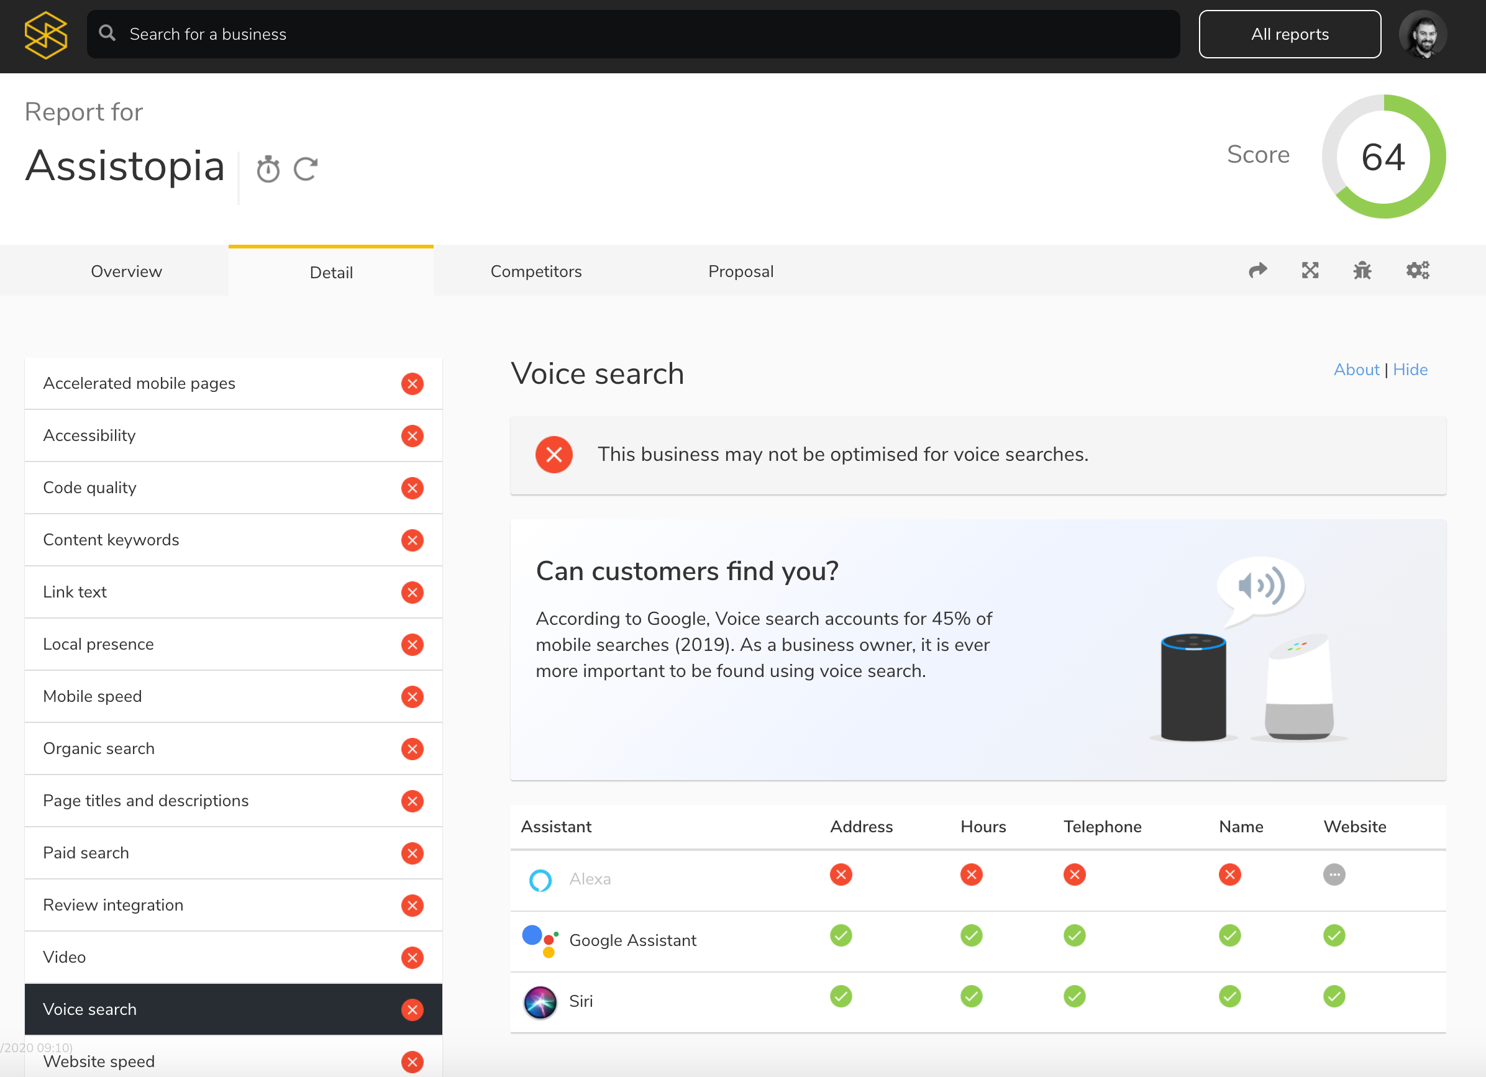Click the fullscreen expand icon
Screen dimensions: 1486x1077
point(1310,271)
